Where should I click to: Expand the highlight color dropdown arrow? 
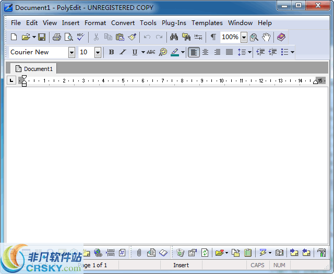[183, 52]
